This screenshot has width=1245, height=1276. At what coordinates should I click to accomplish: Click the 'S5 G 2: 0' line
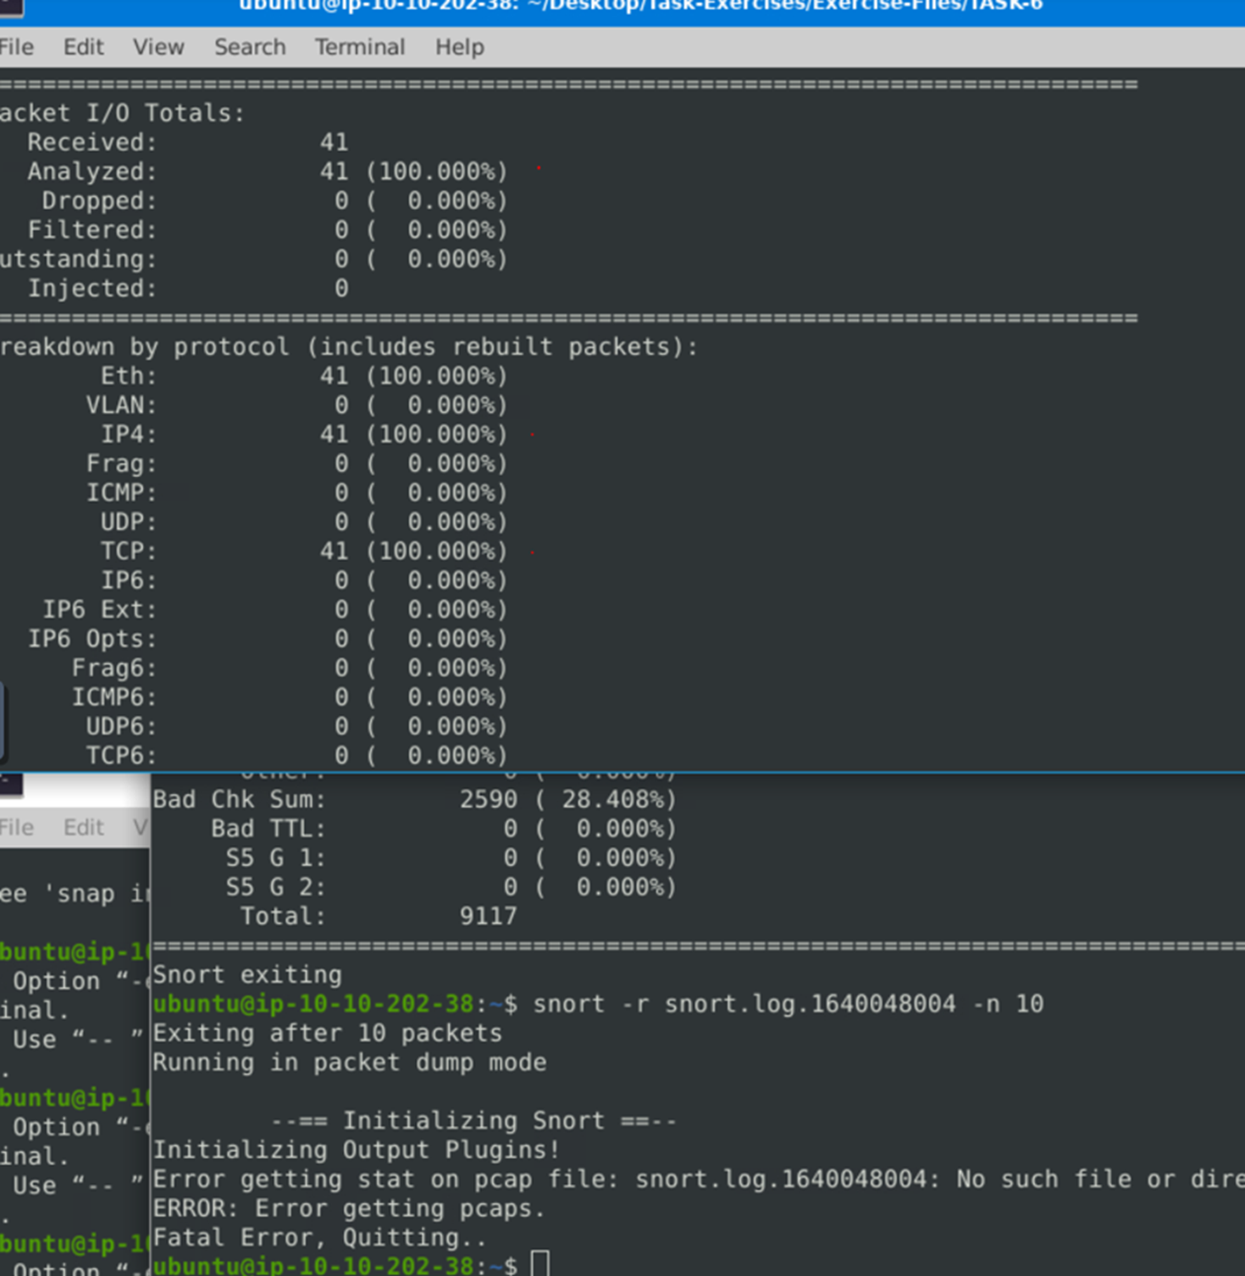451,887
